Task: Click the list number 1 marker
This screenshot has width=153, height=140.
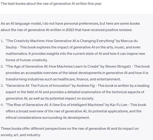Action: coord(2,41)
